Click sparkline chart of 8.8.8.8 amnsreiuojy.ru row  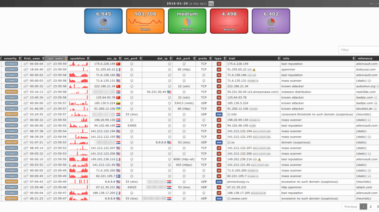point(78,182)
